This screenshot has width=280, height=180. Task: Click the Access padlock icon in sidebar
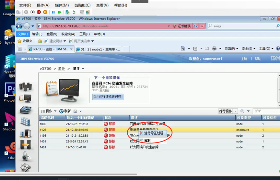tap(25, 157)
